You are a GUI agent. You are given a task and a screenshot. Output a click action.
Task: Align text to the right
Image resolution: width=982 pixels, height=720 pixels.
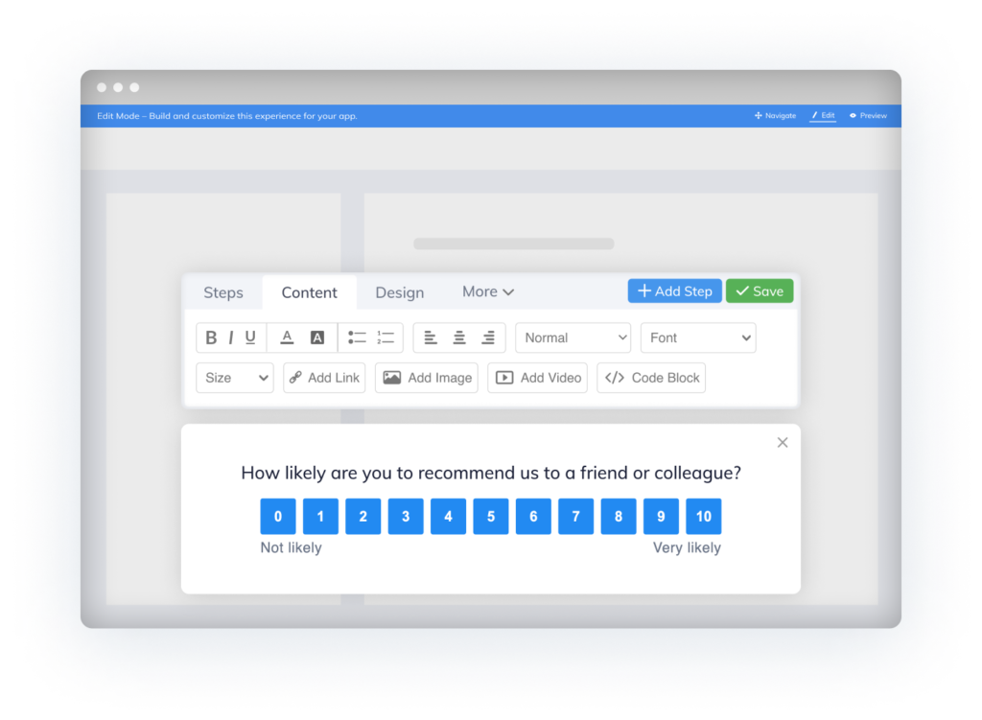pos(487,337)
